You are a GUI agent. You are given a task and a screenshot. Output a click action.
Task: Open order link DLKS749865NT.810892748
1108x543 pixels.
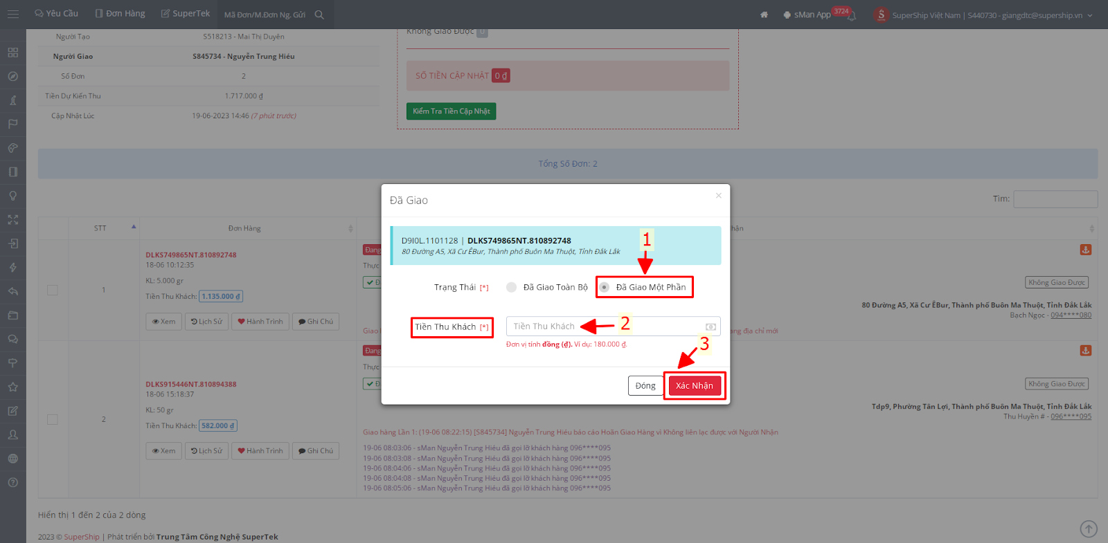(x=191, y=255)
